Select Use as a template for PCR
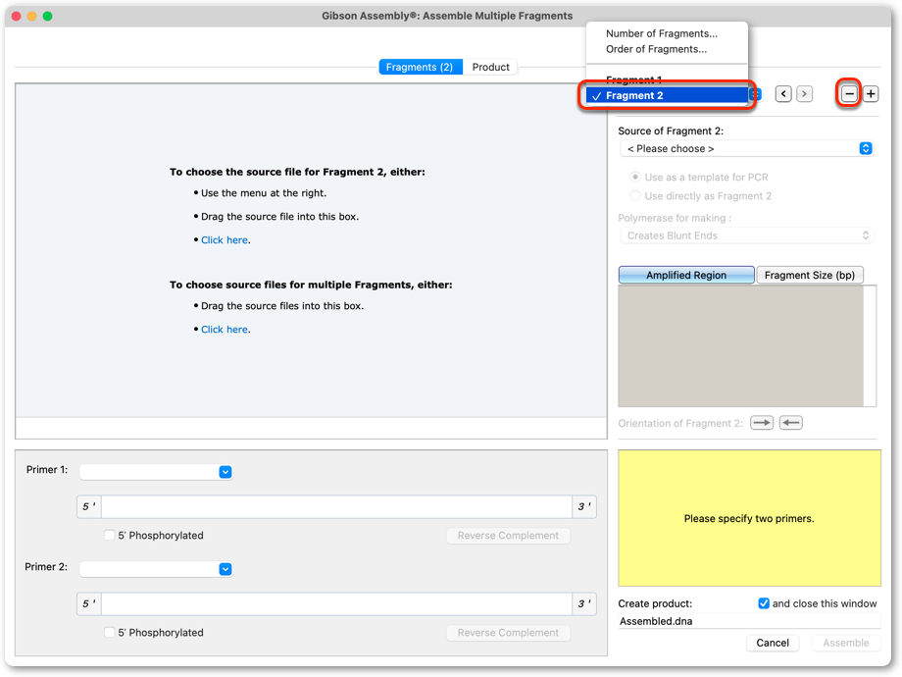902x677 pixels. coord(635,177)
